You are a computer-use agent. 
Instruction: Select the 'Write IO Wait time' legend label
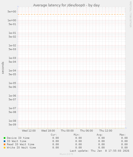point(21,147)
